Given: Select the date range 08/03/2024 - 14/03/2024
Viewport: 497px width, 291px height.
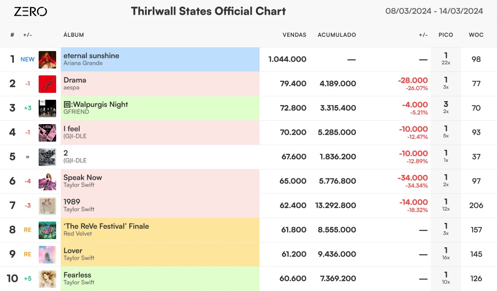Looking at the screenshot, I should [x=434, y=11].
